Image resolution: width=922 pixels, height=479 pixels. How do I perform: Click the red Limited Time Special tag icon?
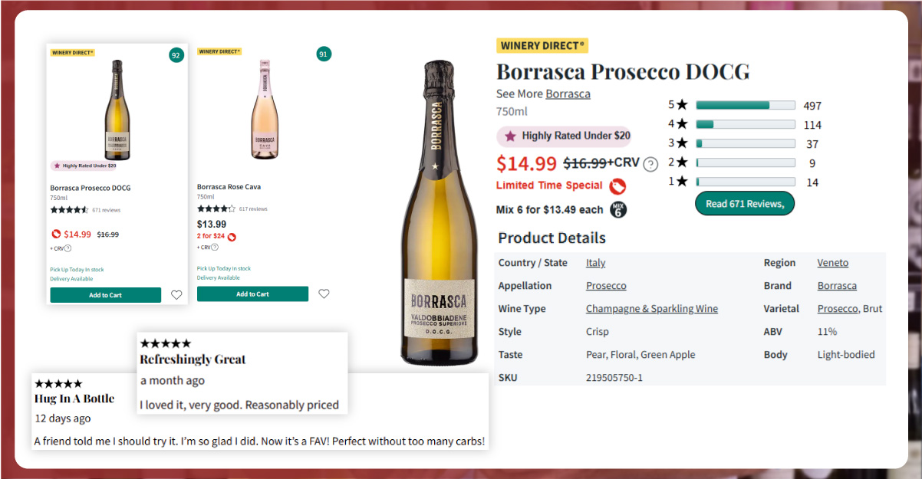click(x=617, y=186)
